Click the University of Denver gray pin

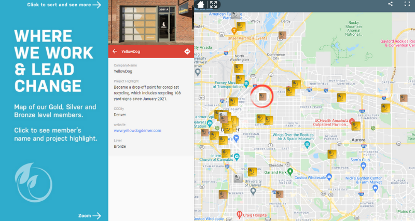(x=253, y=191)
